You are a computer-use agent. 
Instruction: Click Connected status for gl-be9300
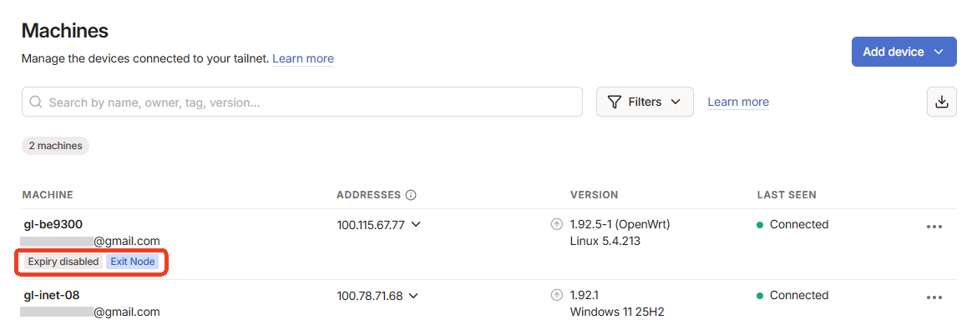(792, 224)
